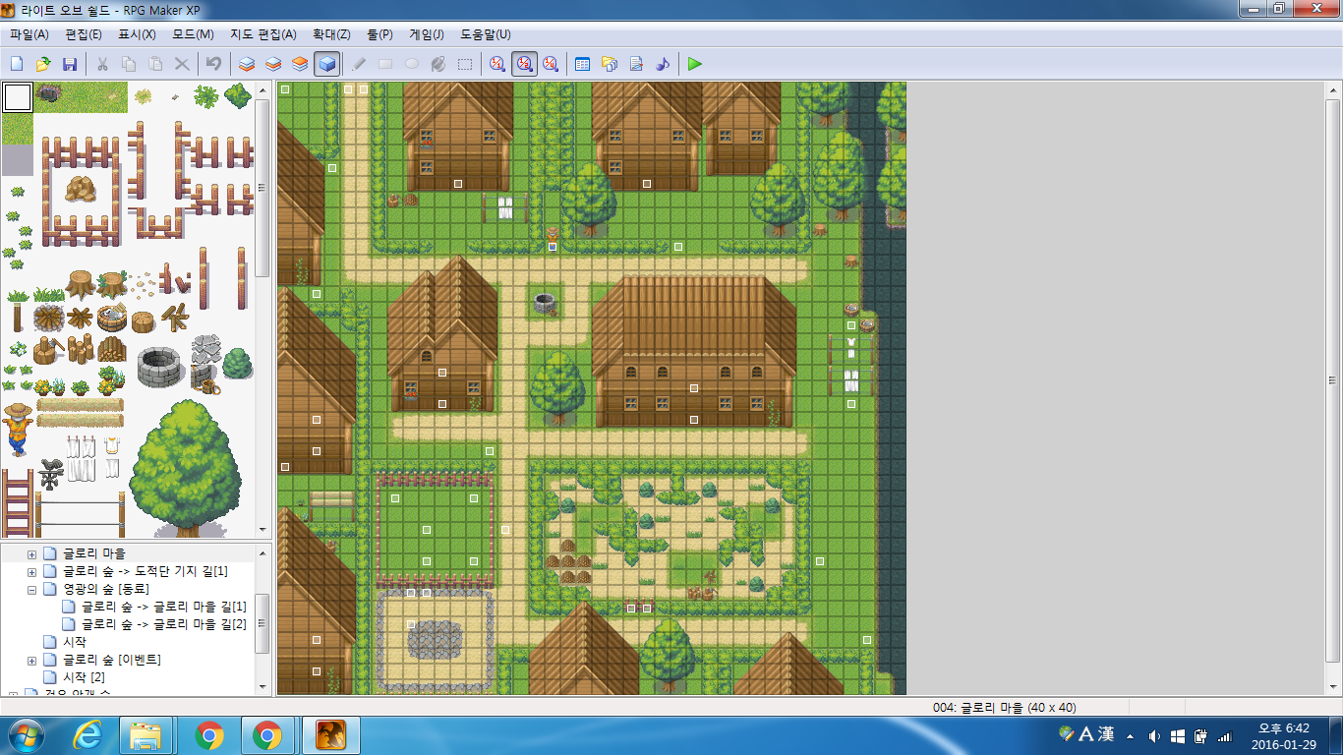Create a new project with the blank page icon
This screenshot has width=1343, height=755.
[17, 64]
